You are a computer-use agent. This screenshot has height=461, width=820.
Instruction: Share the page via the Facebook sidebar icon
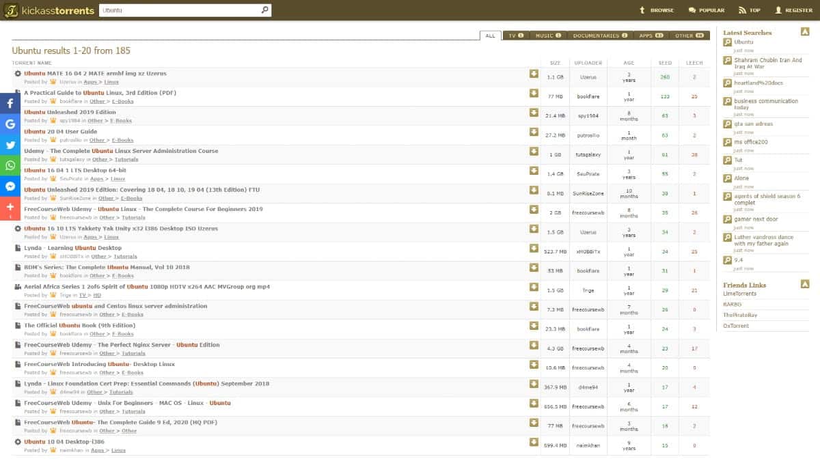point(9,103)
